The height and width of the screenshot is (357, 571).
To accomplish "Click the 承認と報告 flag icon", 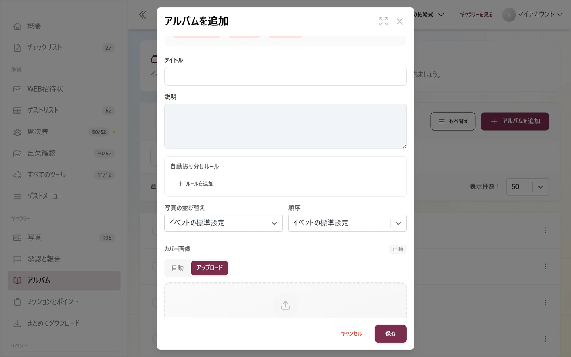I will coord(17,259).
